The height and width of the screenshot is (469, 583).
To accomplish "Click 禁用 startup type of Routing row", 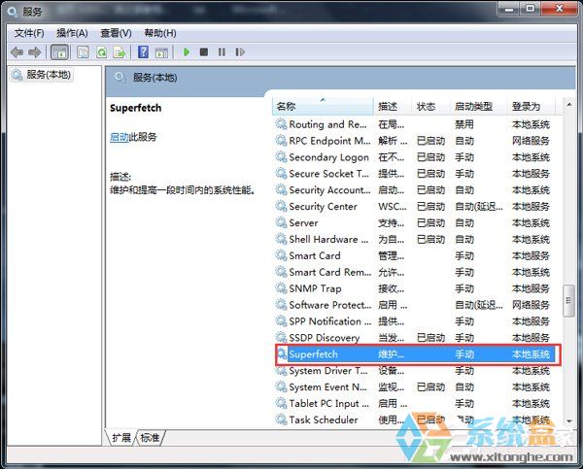I will [x=464, y=124].
